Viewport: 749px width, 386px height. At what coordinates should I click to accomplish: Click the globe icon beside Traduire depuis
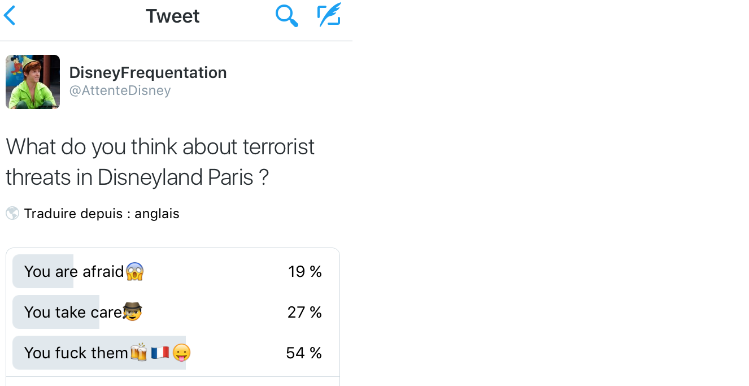(12, 214)
